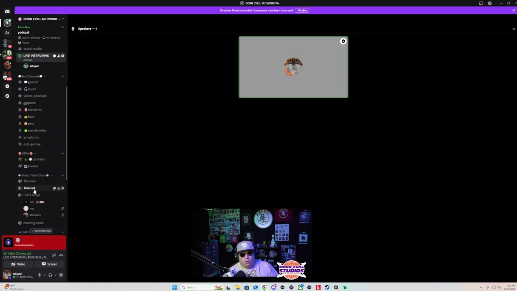This screenshot has height=291, width=517.
Task: Disconnect from voice with the hang-up icon
Action: tap(61, 255)
